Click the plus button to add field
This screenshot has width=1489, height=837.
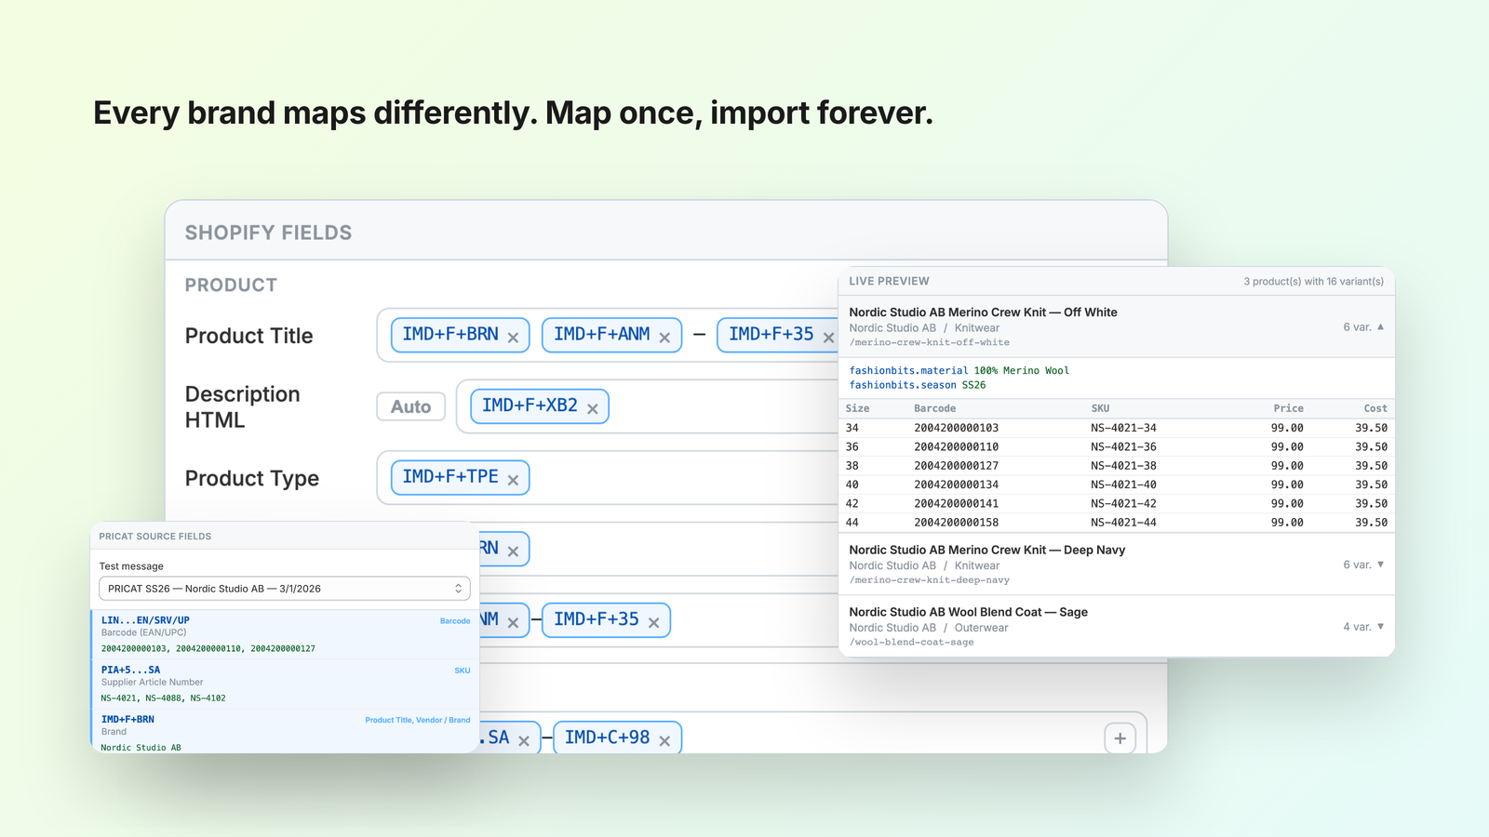coord(1120,738)
